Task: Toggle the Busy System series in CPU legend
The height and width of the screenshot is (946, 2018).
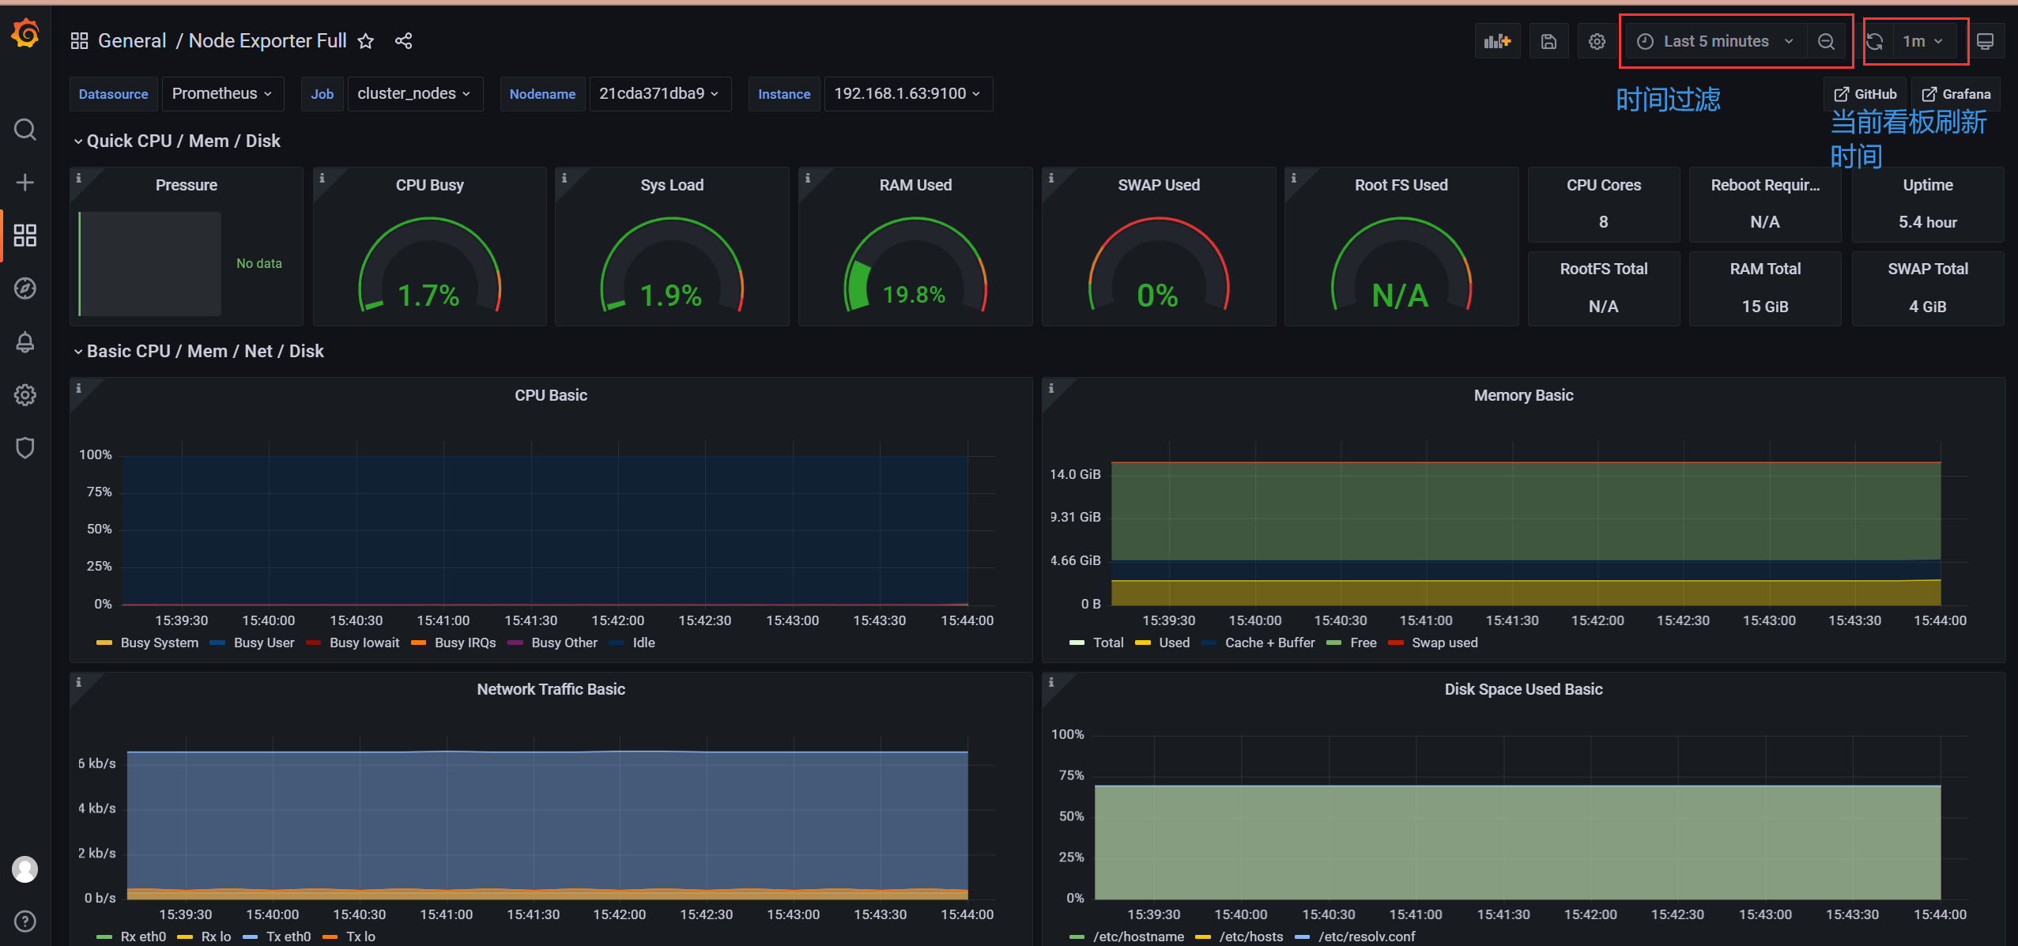Action: [x=159, y=643]
